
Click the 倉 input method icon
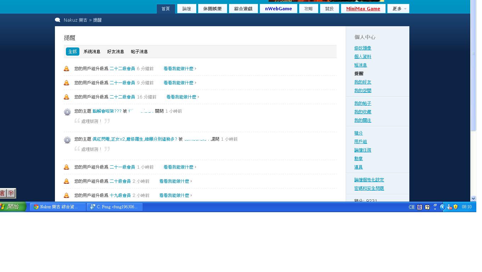point(3,193)
